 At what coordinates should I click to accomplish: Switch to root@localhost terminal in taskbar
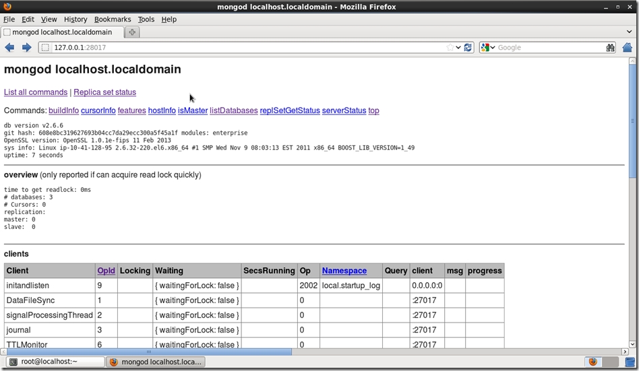coord(56,362)
